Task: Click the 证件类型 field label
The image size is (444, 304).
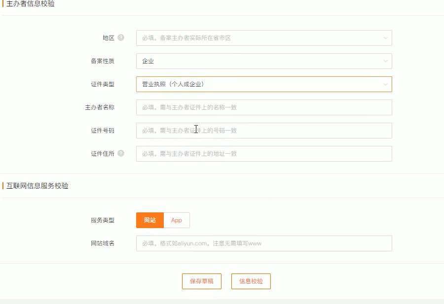Action: 103,84
